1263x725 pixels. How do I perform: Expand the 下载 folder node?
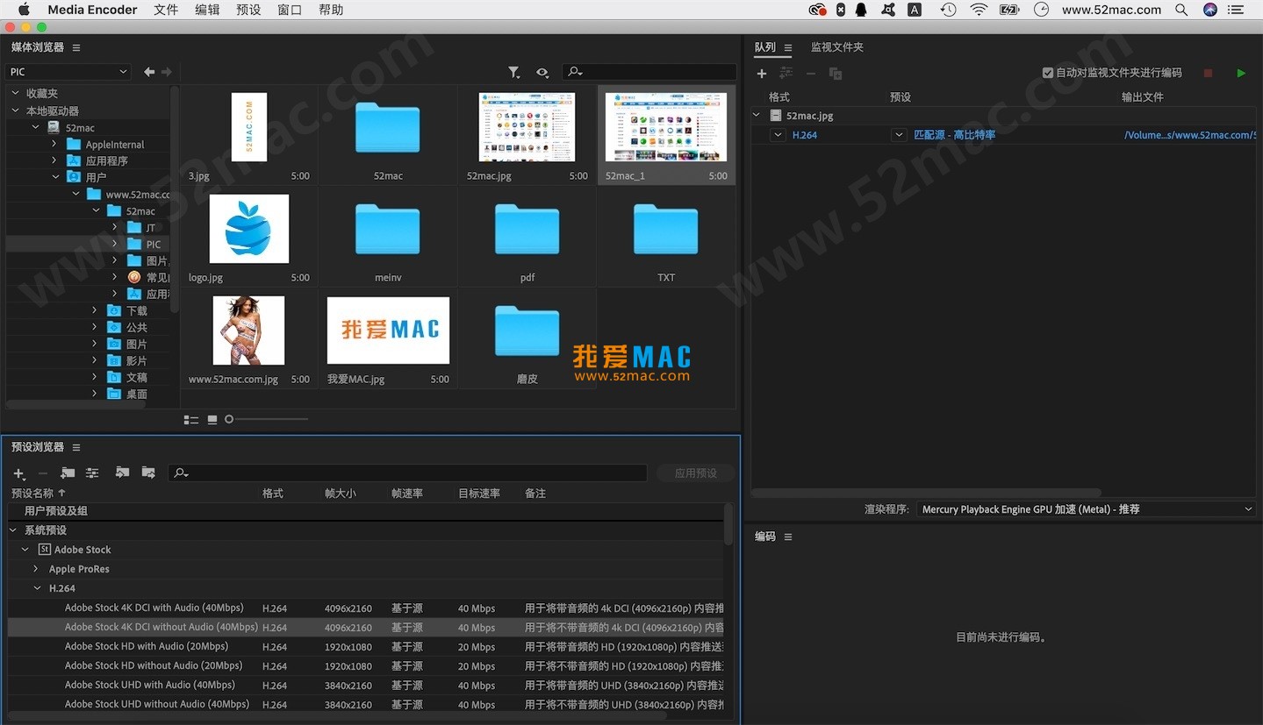tap(94, 310)
